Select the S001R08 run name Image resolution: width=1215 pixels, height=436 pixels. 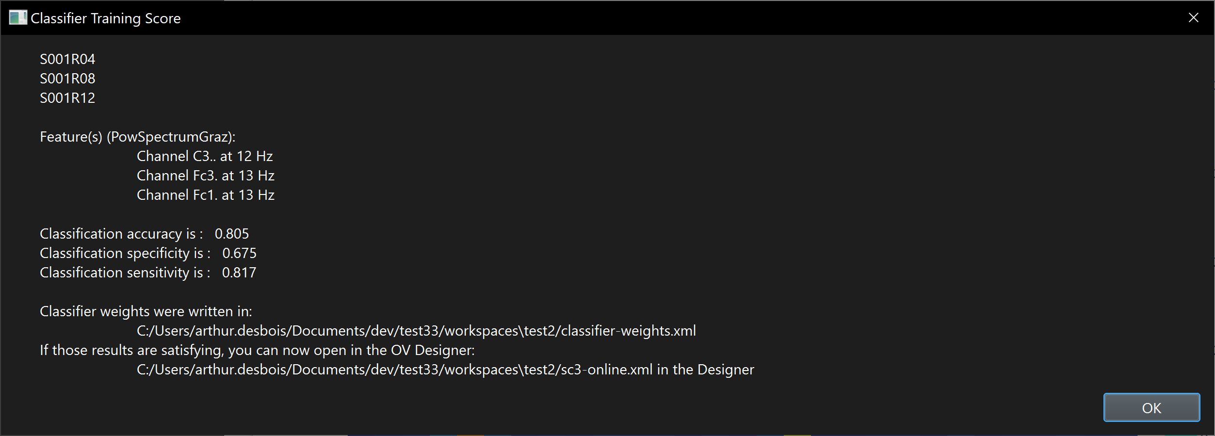click(67, 79)
